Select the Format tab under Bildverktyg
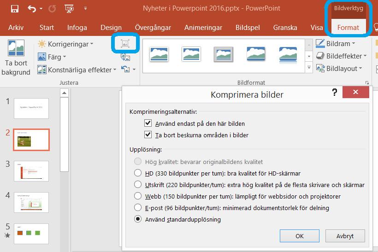The image size is (378, 252). (348, 28)
